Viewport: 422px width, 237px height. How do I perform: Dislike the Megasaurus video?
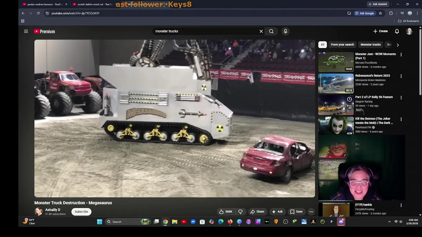click(x=240, y=212)
